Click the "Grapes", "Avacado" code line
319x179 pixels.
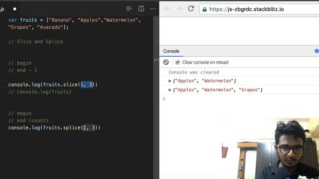(x=38, y=27)
